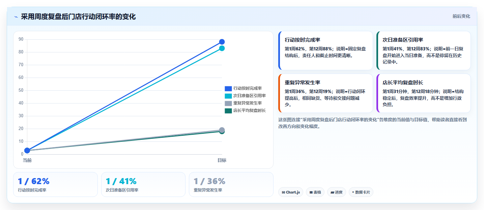Screen dimensions: 484x210
Task: Click the 重复异常发生率 legend label
Action: click(x=248, y=103)
